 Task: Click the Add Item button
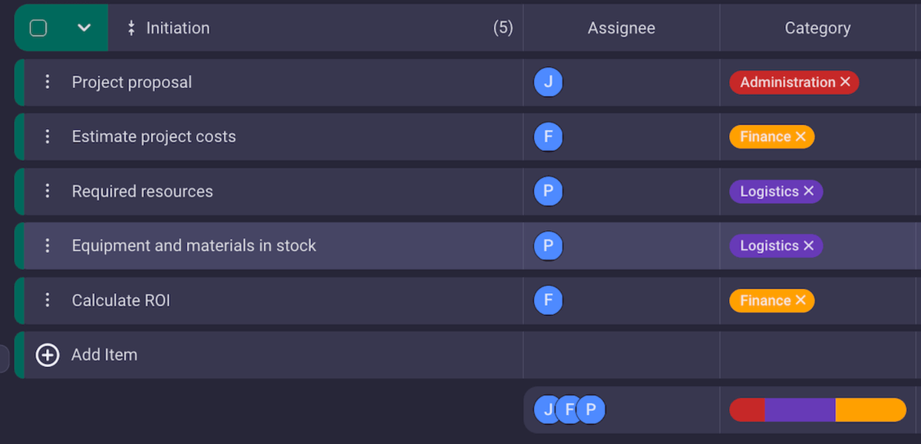click(104, 355)
